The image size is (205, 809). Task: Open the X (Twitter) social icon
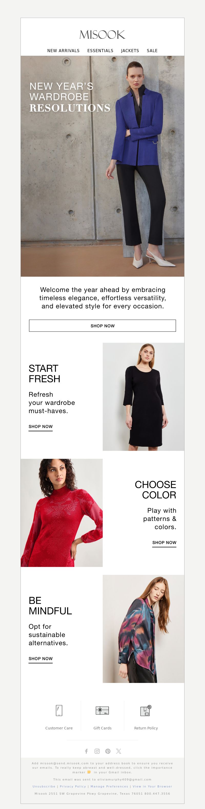118,751
